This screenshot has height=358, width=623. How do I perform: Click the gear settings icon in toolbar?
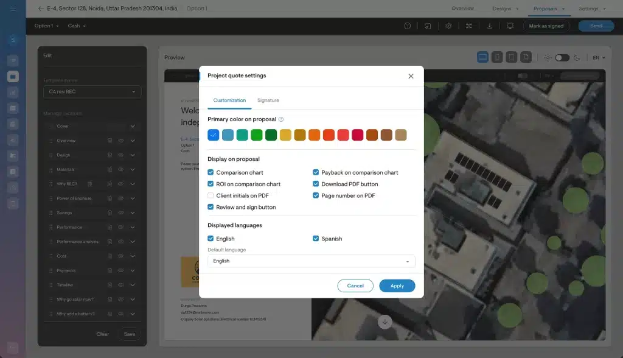tap(448, 26)
